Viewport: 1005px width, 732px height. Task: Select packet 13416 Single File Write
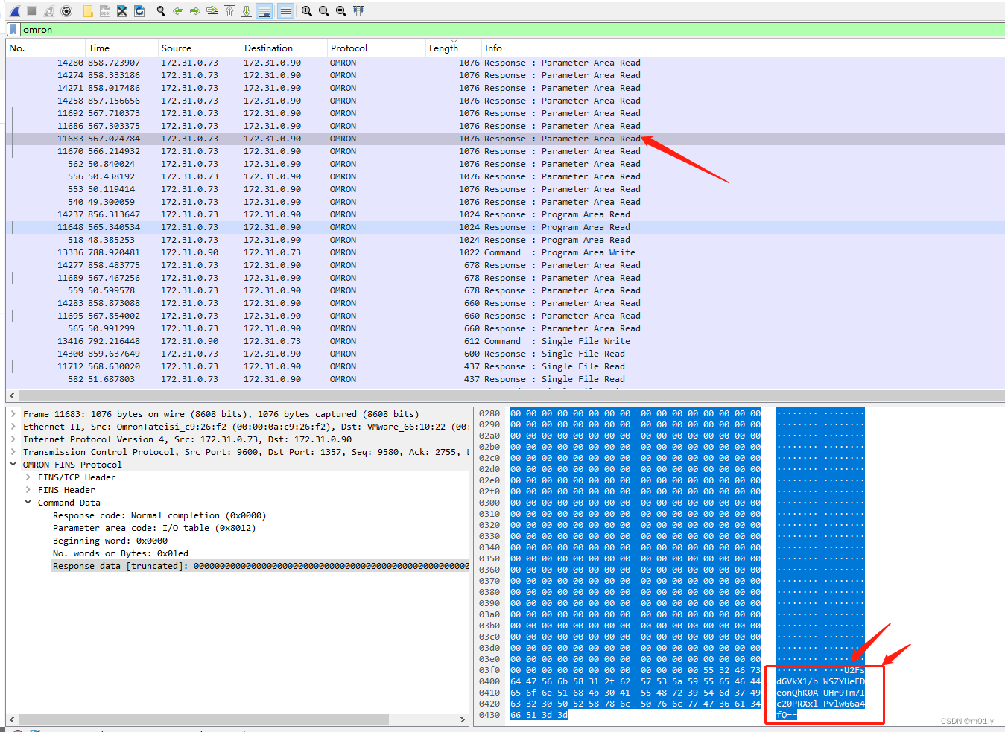pos(505,341)
